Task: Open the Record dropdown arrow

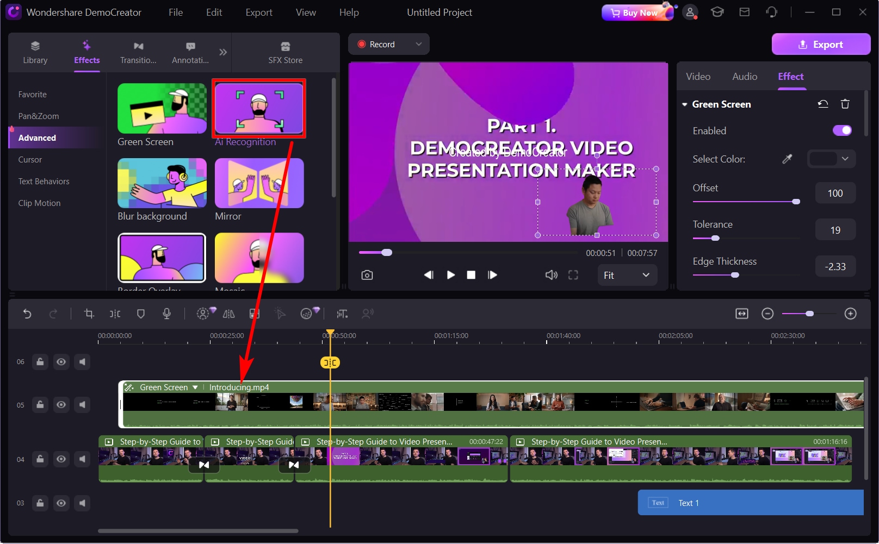Action: pos(418,44)
